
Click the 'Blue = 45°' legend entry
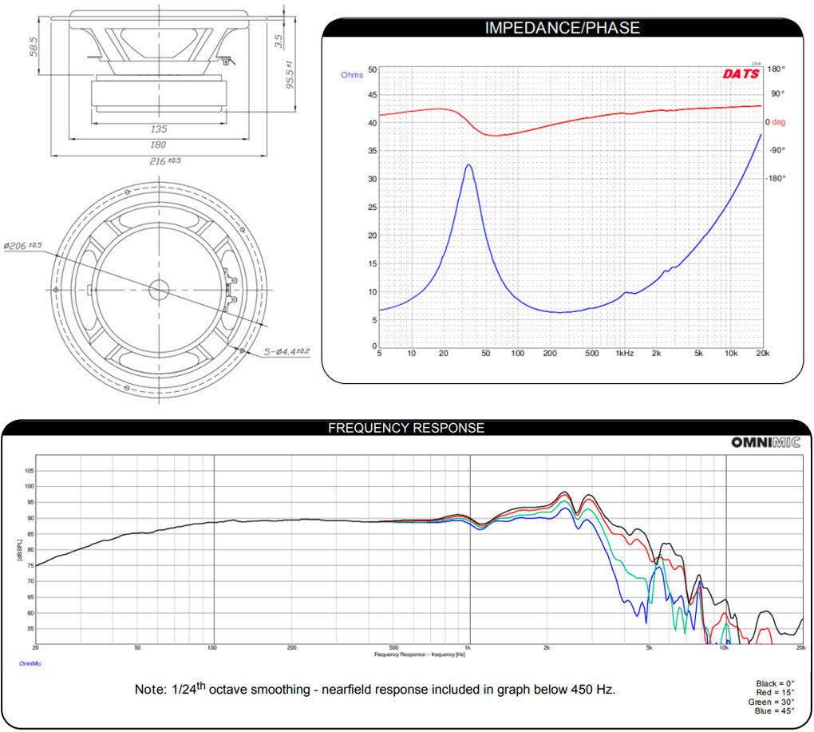775,710
